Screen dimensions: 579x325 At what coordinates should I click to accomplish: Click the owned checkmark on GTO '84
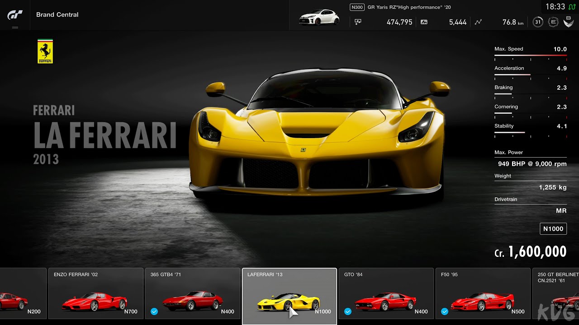pos(348,311)
